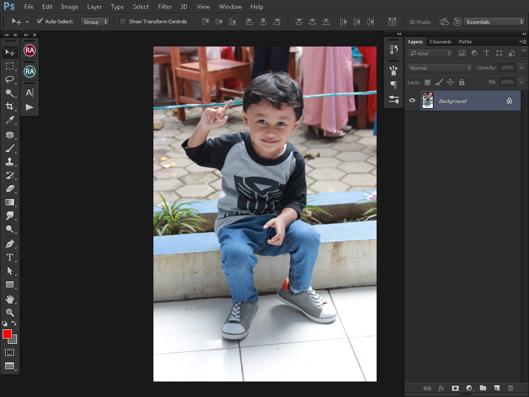
Task: Select the Hand tool
Action: tap(9, 299)
